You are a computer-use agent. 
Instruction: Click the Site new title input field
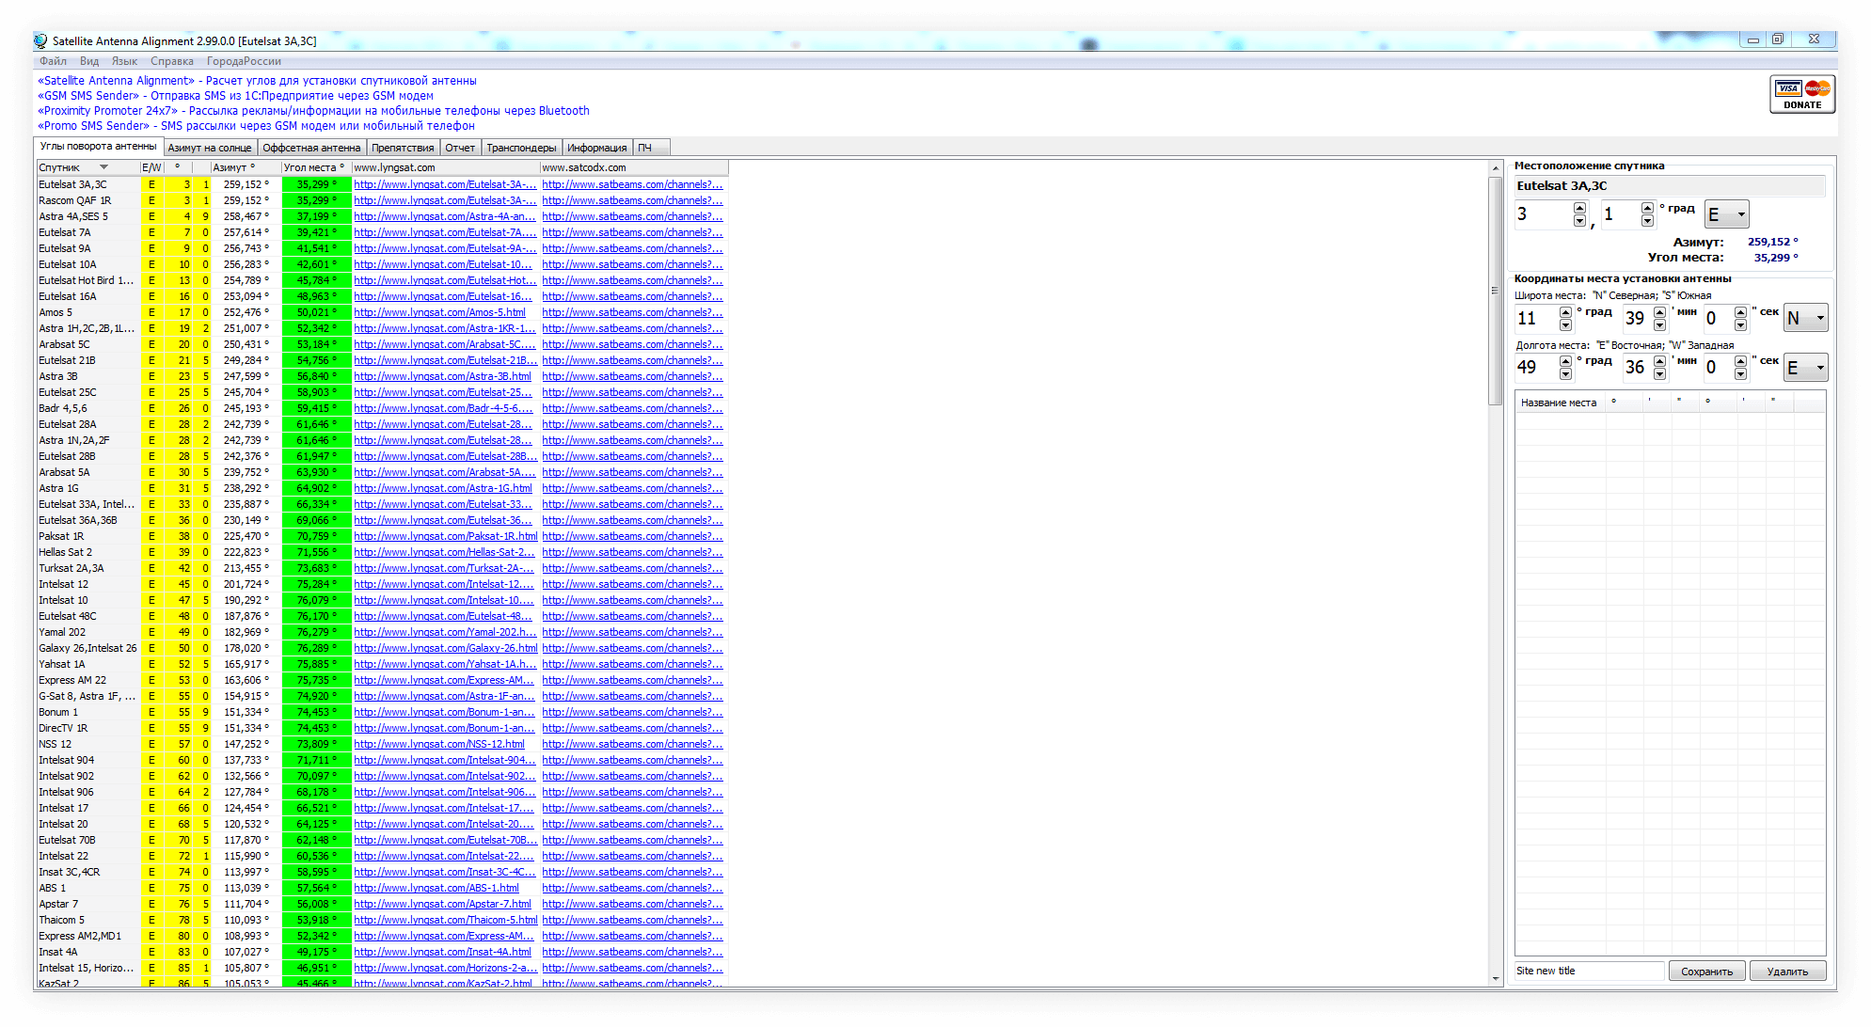click(x=1589, y=971)
